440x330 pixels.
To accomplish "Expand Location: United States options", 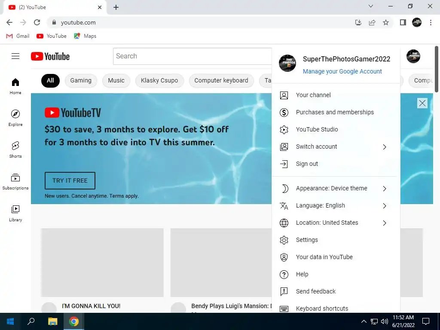I will [385, 223].
